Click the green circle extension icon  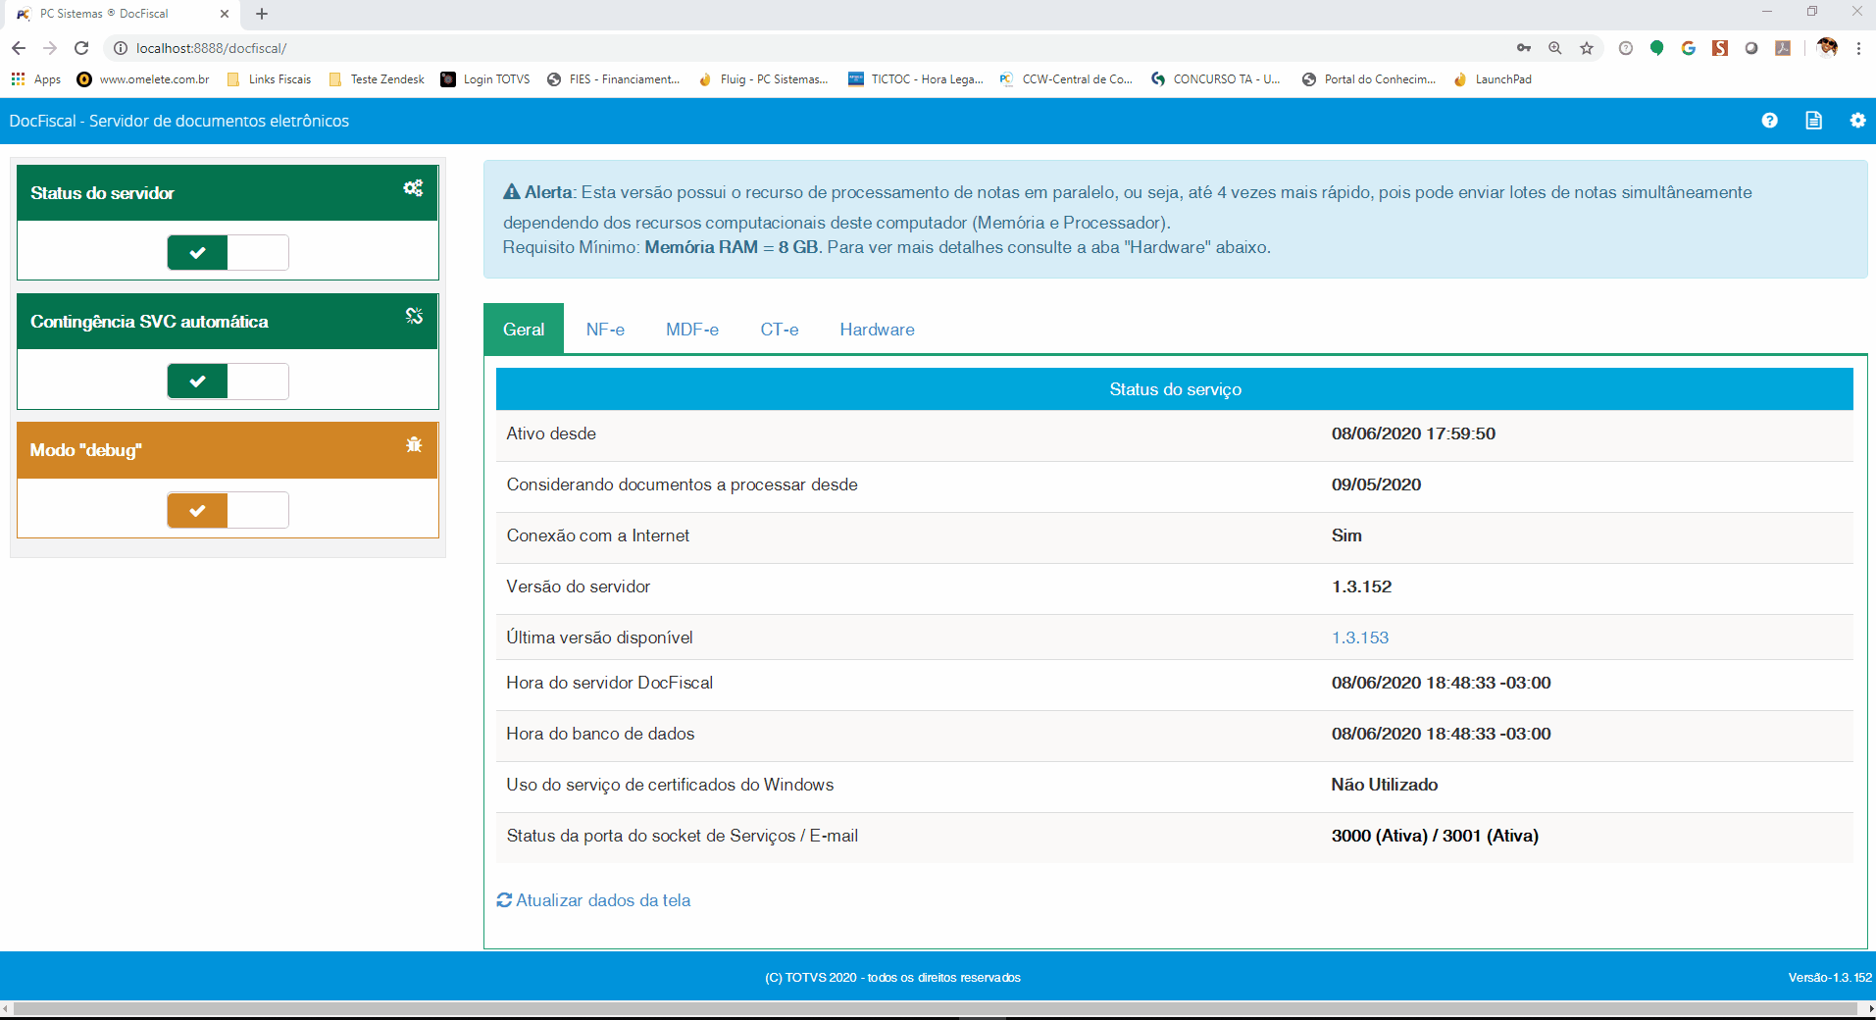coord(1657,48)
